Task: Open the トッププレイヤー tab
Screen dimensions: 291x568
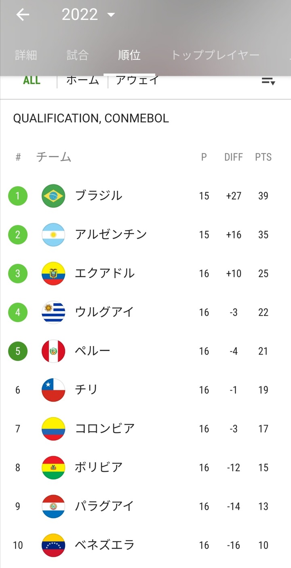Action: pos(215,55)
